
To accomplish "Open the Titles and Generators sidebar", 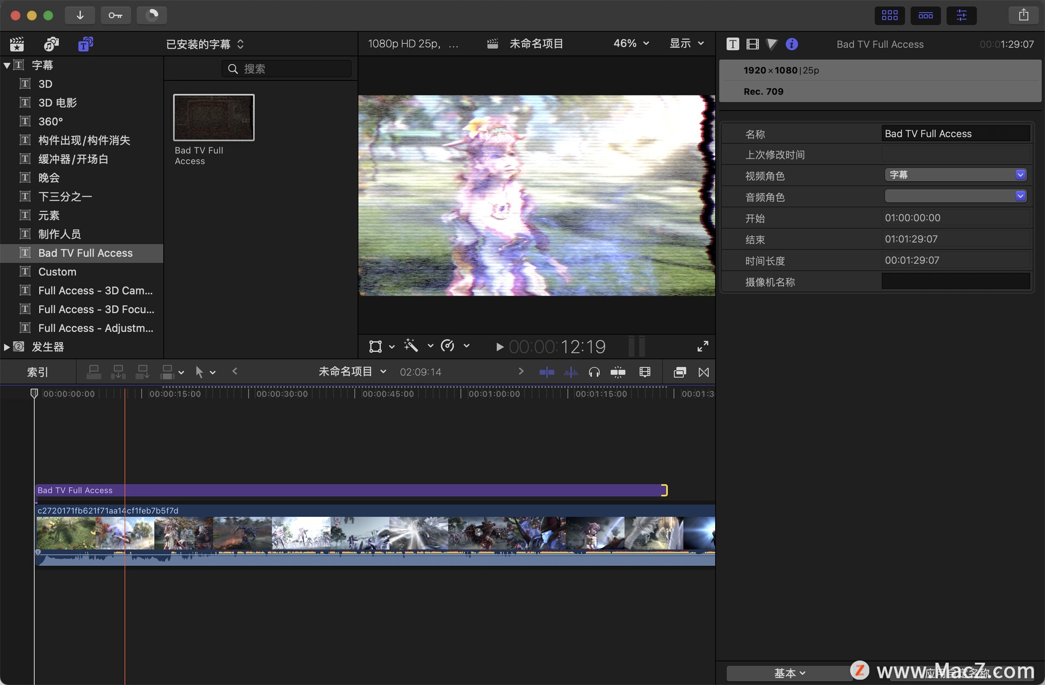I will pyautogui.click(x=85, y=44).
